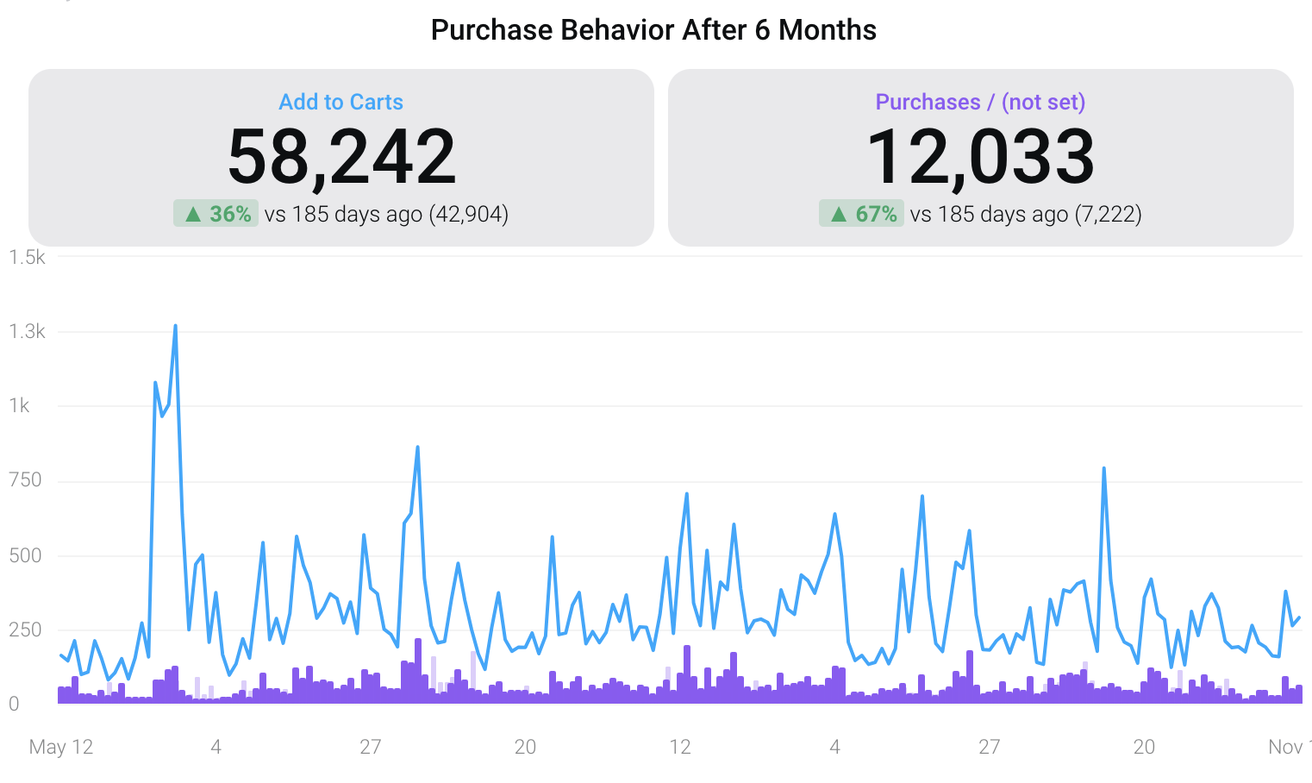
Task: Click the 12,033 purchases value
Action: 980,157
